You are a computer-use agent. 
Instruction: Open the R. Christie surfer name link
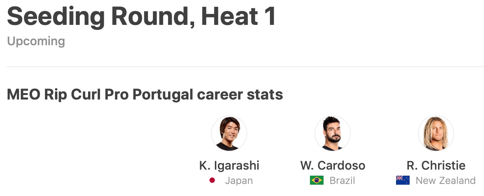click(x=436, y=165)
